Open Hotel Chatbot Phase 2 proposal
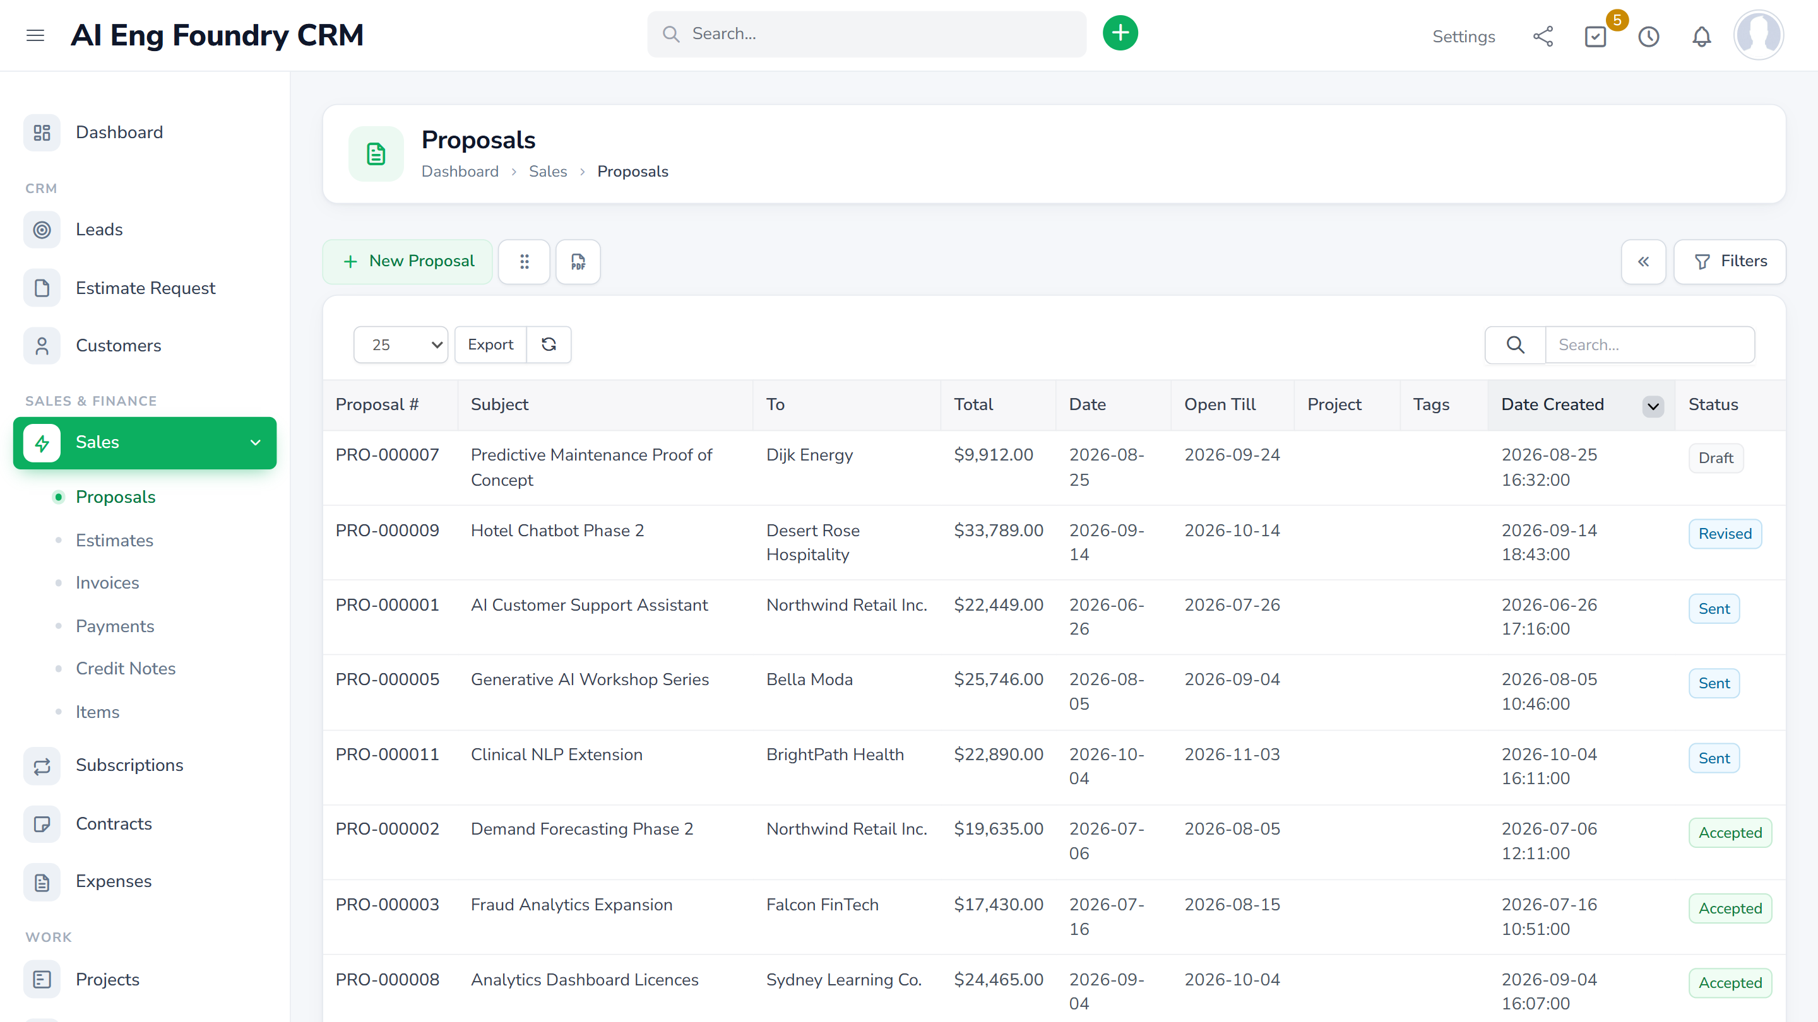Screen dimensions: 1818x1022 click(557, 531)
